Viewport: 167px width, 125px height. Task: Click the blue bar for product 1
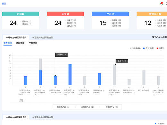25,81
